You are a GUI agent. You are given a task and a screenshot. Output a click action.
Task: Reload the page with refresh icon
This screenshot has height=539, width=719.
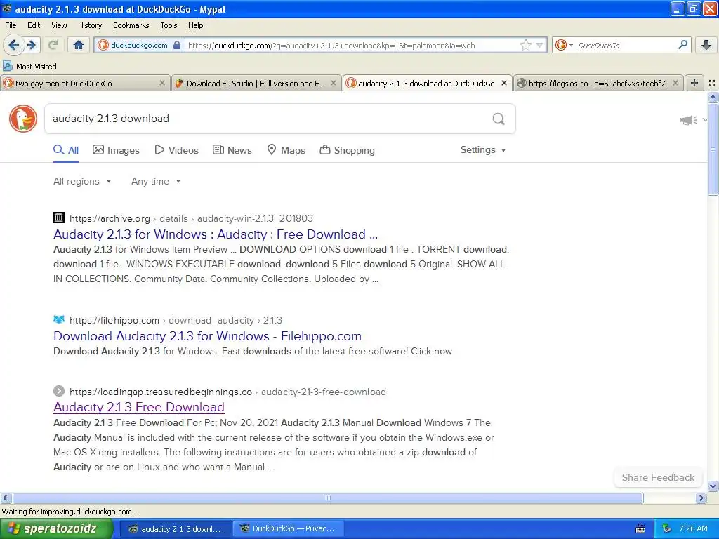tap(53, 45)
